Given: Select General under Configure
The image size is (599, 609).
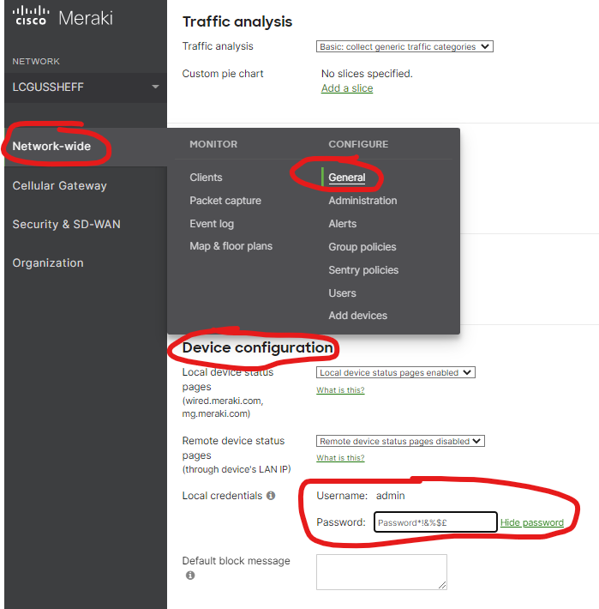Looking at the screenshot, I should [347, 178].
